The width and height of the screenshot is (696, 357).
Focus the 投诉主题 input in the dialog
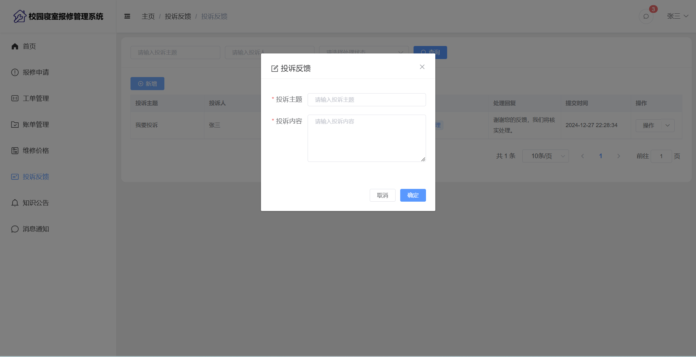point(367,100)
